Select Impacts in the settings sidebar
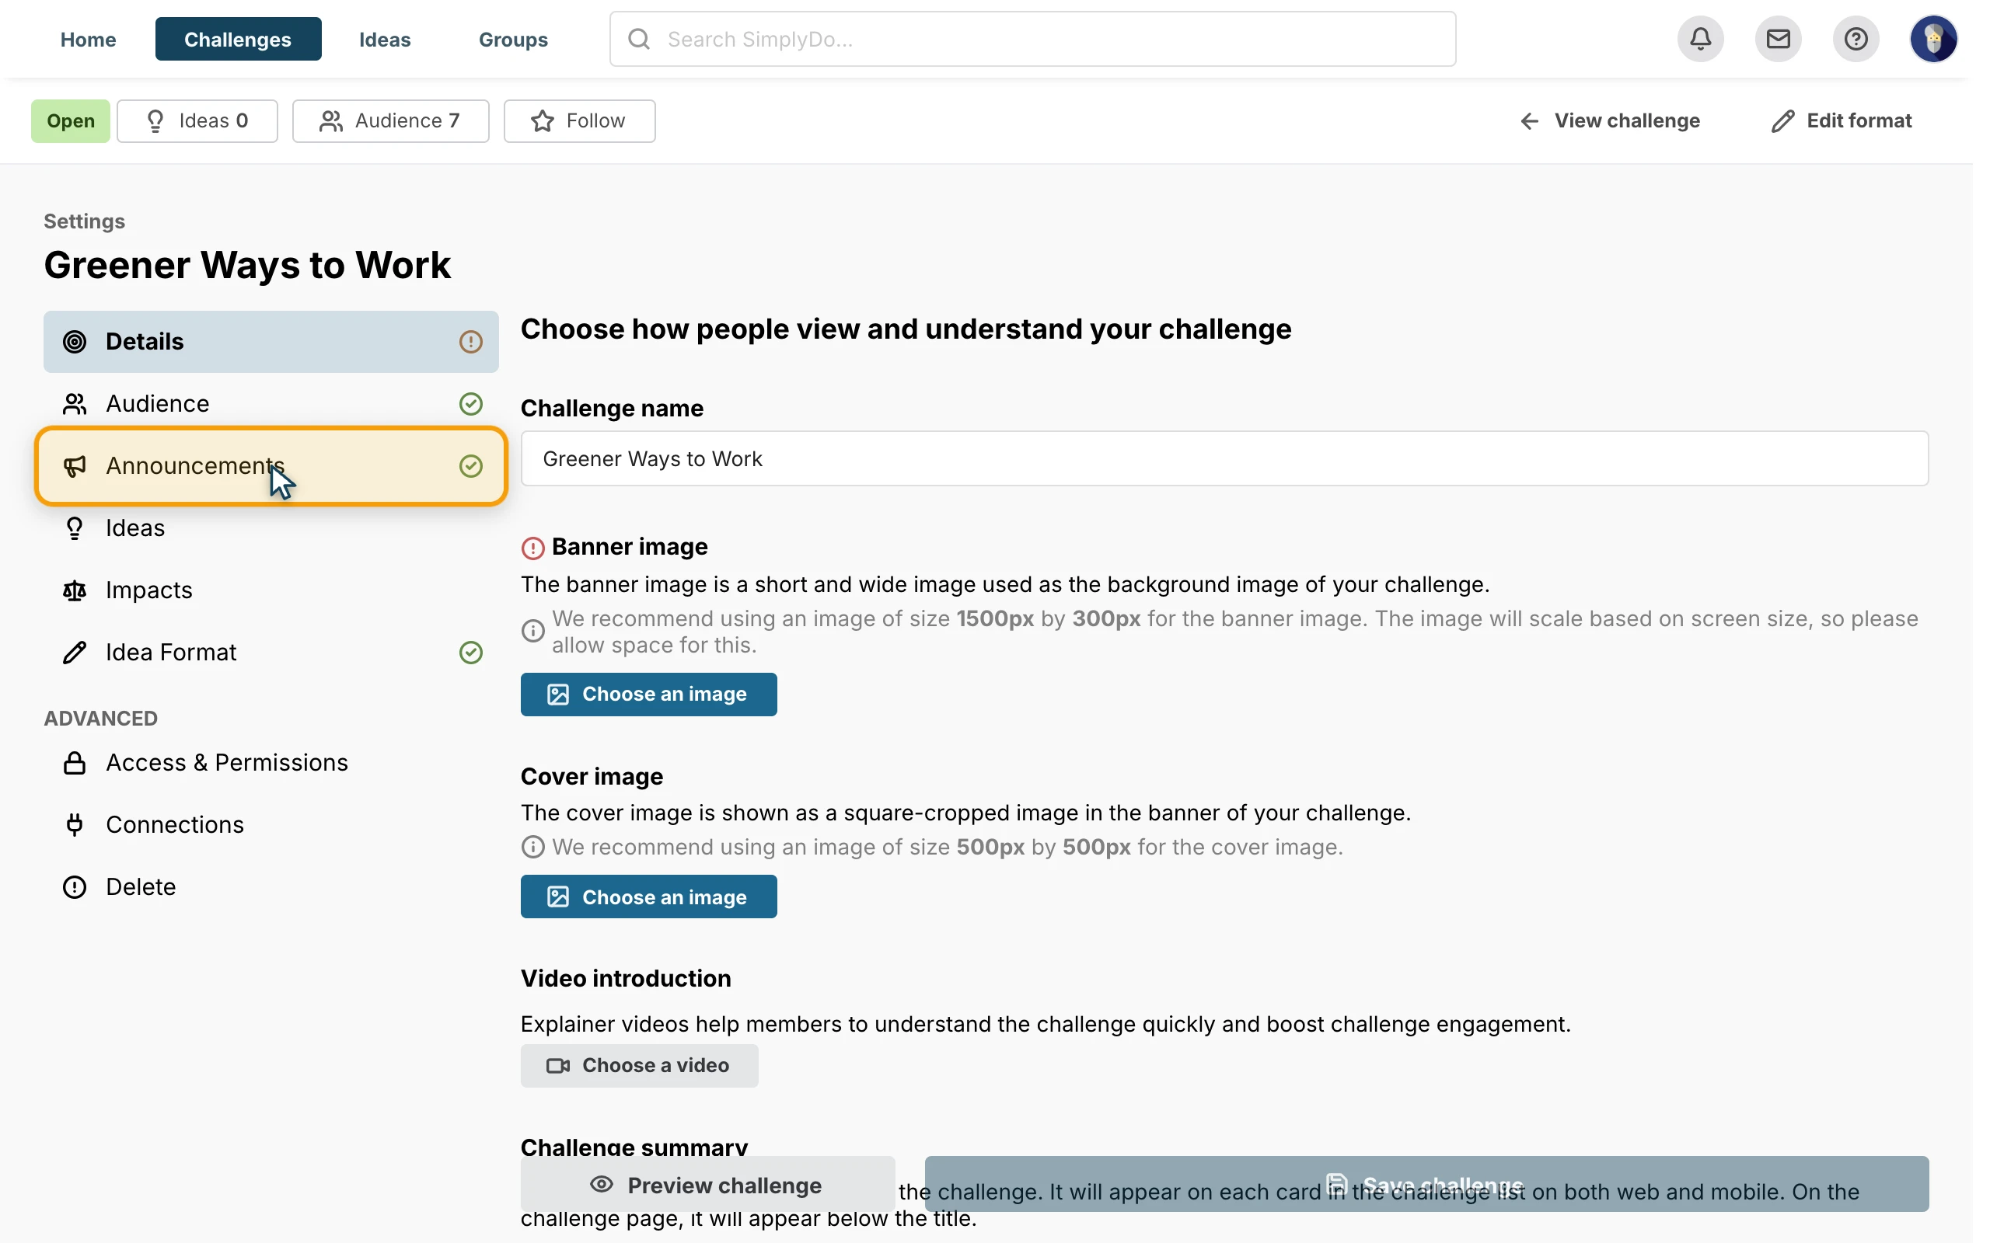The image size is (1990, 1243). tap(271, 590)
